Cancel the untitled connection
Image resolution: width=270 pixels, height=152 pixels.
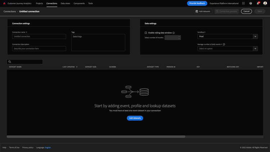tap(246, 11)
